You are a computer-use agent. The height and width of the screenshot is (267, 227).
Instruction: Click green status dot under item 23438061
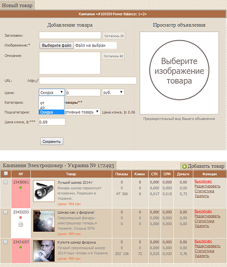(x=21, y=187)
